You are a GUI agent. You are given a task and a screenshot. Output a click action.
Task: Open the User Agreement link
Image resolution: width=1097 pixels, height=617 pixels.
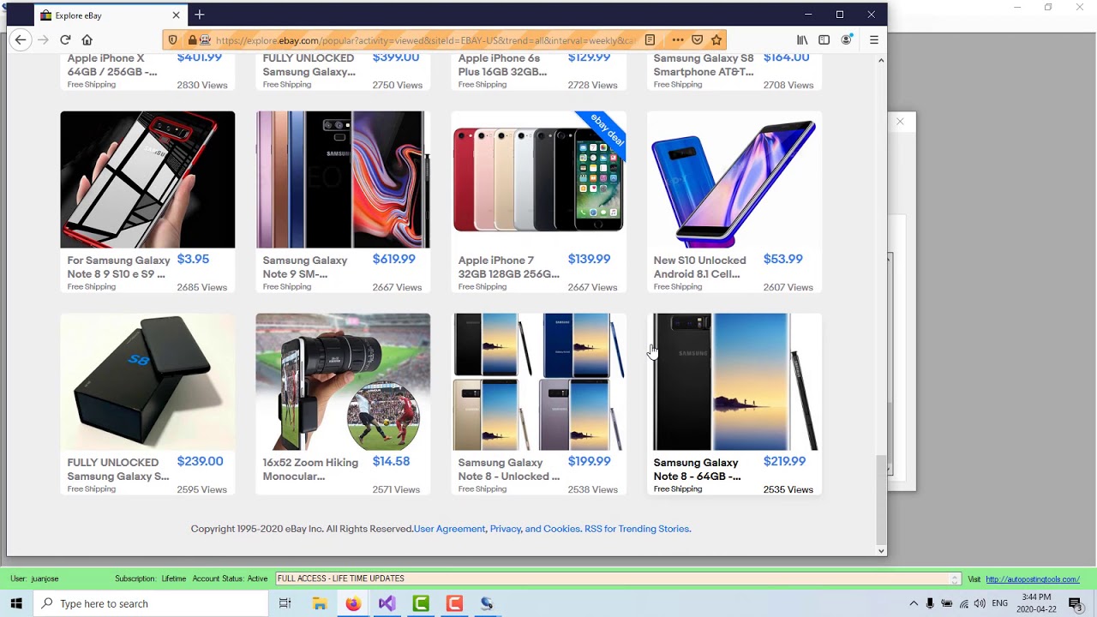(449, 529)
